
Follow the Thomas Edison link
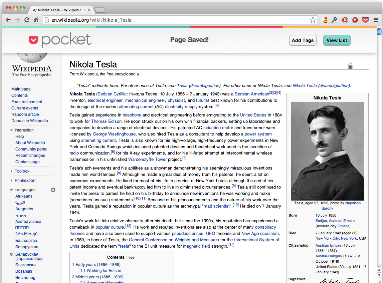point(106,121)
